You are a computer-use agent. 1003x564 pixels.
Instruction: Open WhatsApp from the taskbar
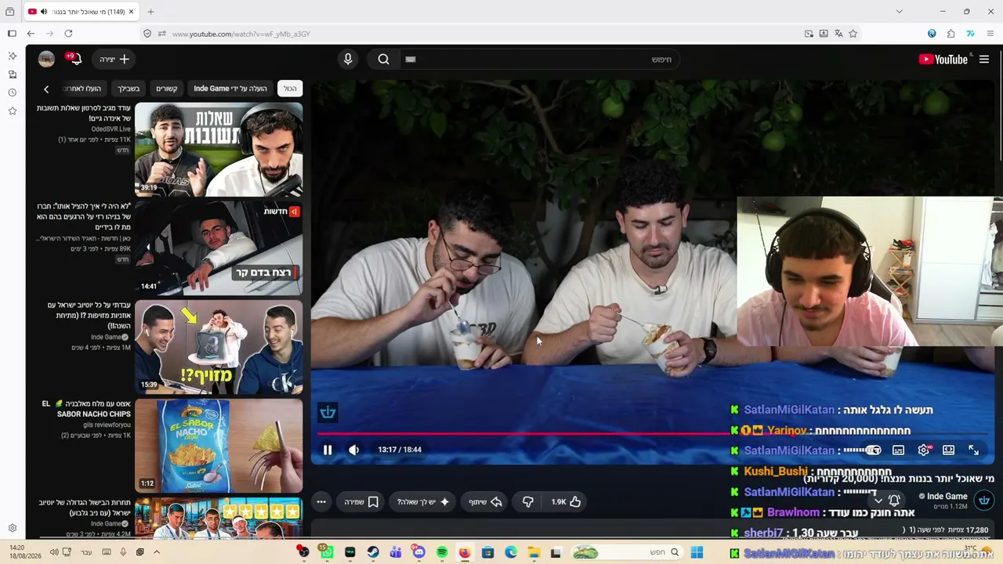coord(327,552)
